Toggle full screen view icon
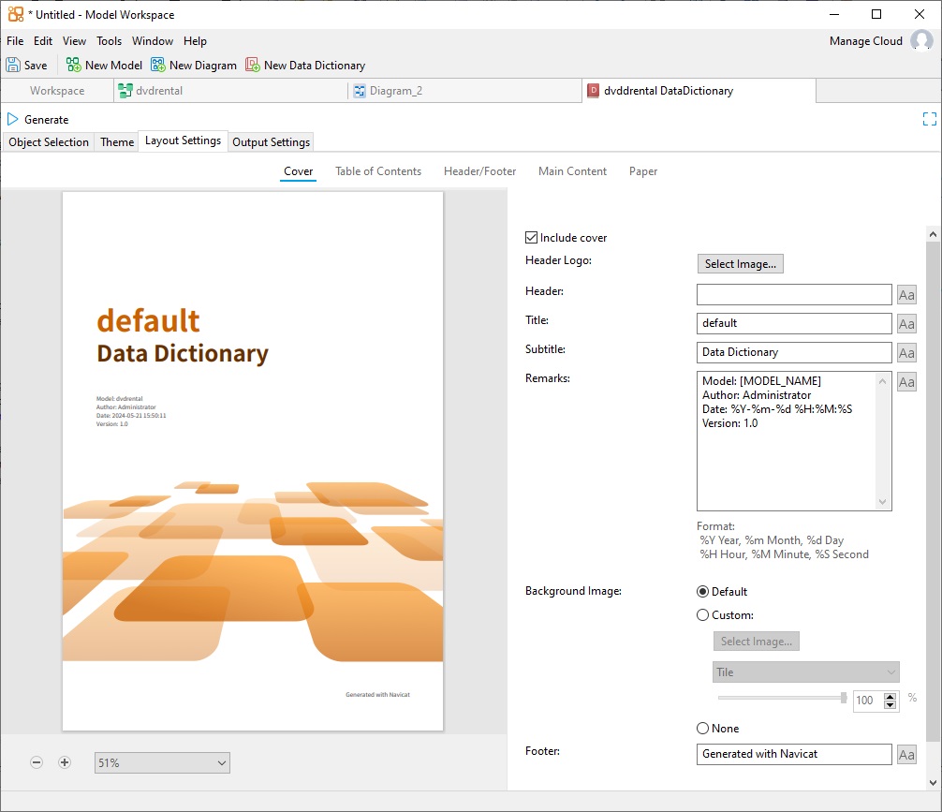Image resolution: width=942 pixels, height=812 pixels. coord(930,119)
